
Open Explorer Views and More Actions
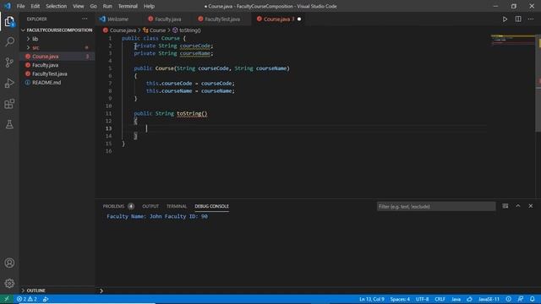(x=85, y=19)
